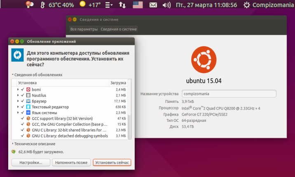Open the sunny weather indicator icon
295x177 pixels.
point(82,4)
